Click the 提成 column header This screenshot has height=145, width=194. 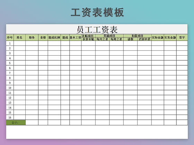point(65,37)
